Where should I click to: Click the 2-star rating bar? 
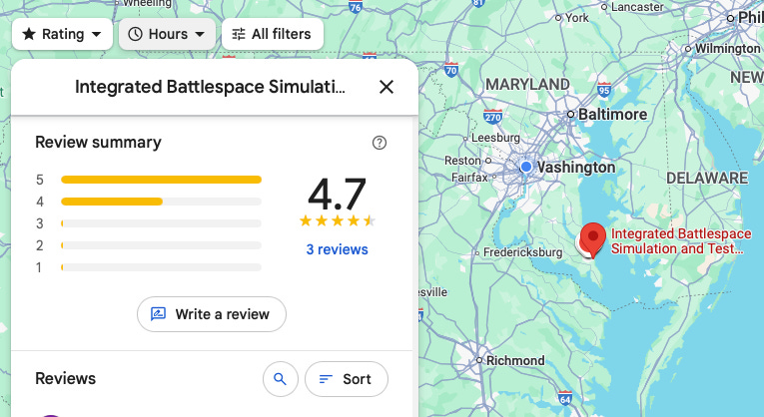click(161, 245)
